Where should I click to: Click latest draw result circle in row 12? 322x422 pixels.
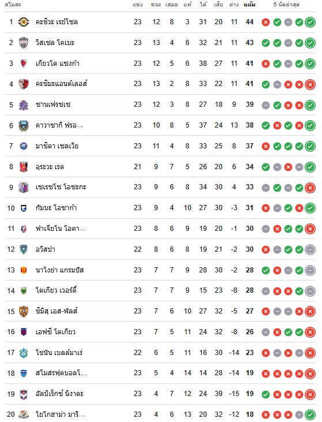(x=310, y=249)
